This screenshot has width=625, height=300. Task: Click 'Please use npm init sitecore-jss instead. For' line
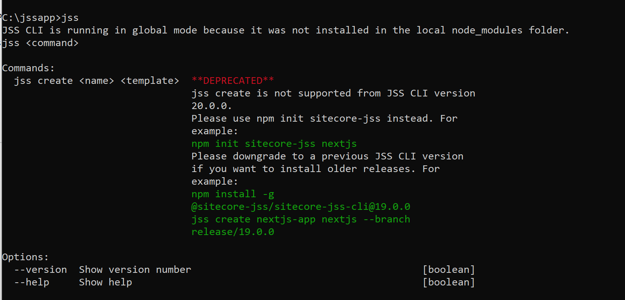[x=324, y=119]
